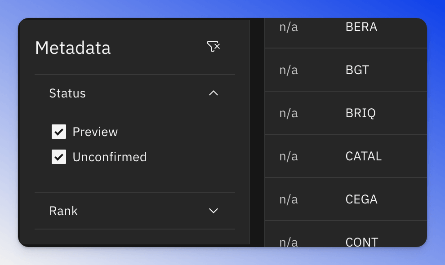Select the BRIQ table row

[346, 113]
